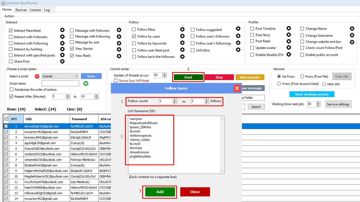Increase the Waiting time next job value
Image resolution: width=360 pixels, height=202 pixels.
318,103
